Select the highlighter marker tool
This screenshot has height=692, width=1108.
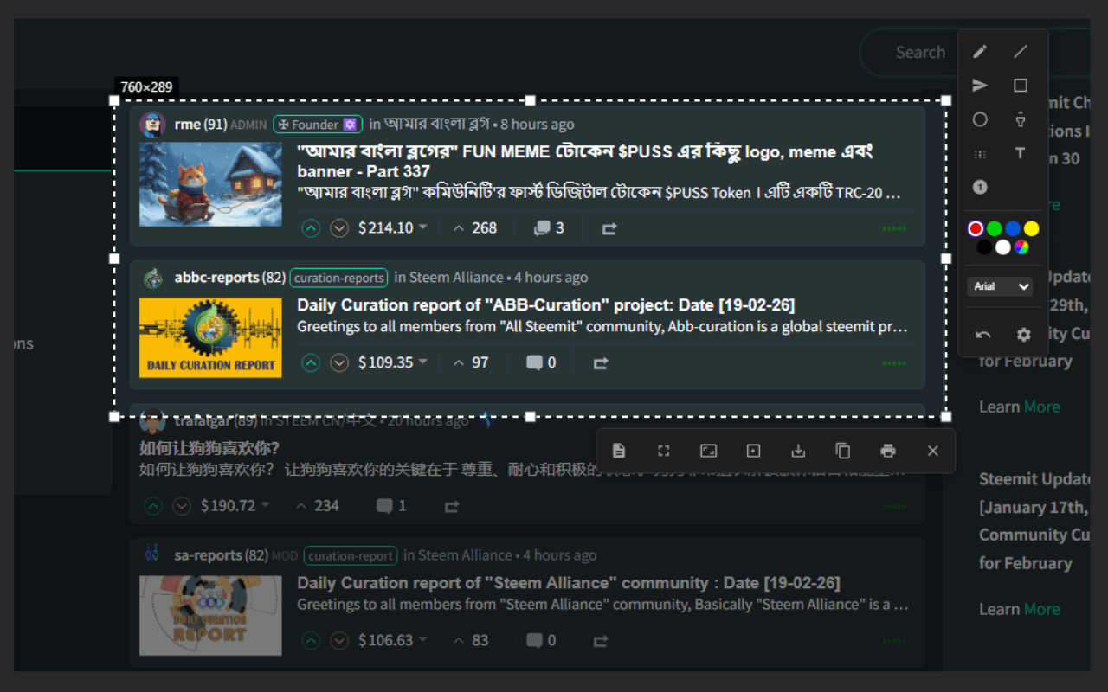tap(1021, 119)
